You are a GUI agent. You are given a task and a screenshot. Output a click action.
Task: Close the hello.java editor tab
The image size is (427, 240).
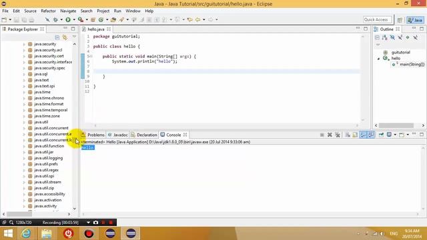click(x=109, y=29)
